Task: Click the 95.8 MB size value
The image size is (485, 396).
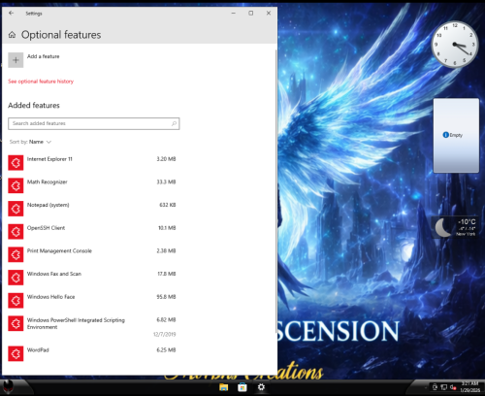Action: pyautogui.click(x=166, y=297)
